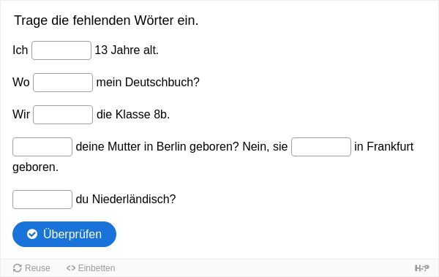Check answers with the Überprüfen button
This screenshot has width=439, height=277.
(x=64, y=234)
